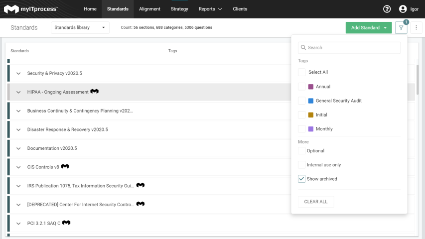Screen dimensions: 425x239
Task: Click the CLEAR ALL button
Action: (316, 202)
